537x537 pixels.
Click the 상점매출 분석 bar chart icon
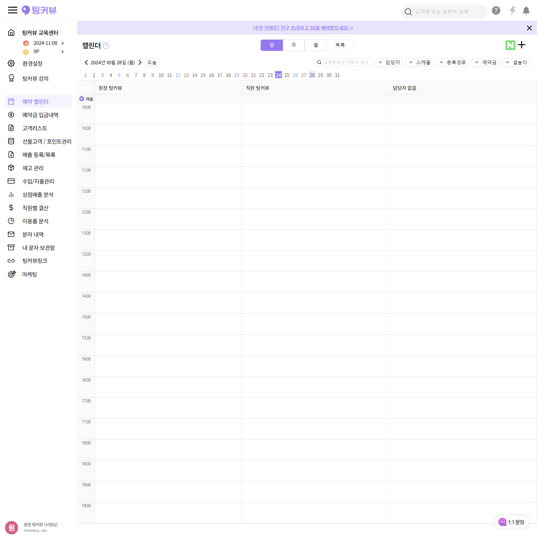click(x=11, y=194)
